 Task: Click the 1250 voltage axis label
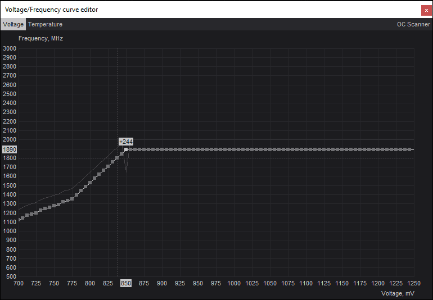414,283
